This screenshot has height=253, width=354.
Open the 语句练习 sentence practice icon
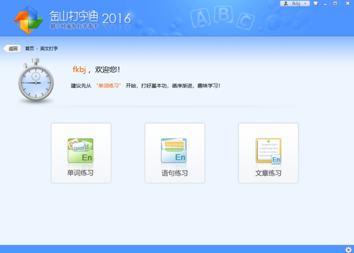[174, 151]
